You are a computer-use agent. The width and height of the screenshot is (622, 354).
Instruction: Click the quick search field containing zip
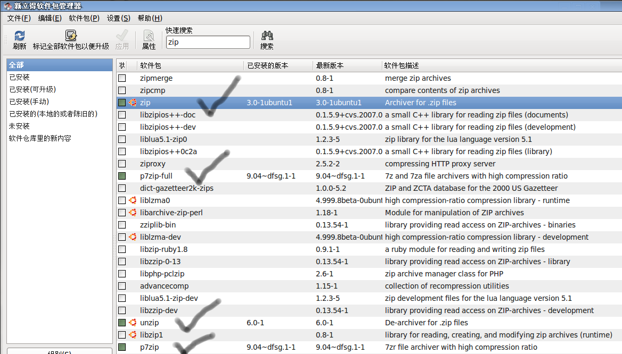click(x=208, y=42)
